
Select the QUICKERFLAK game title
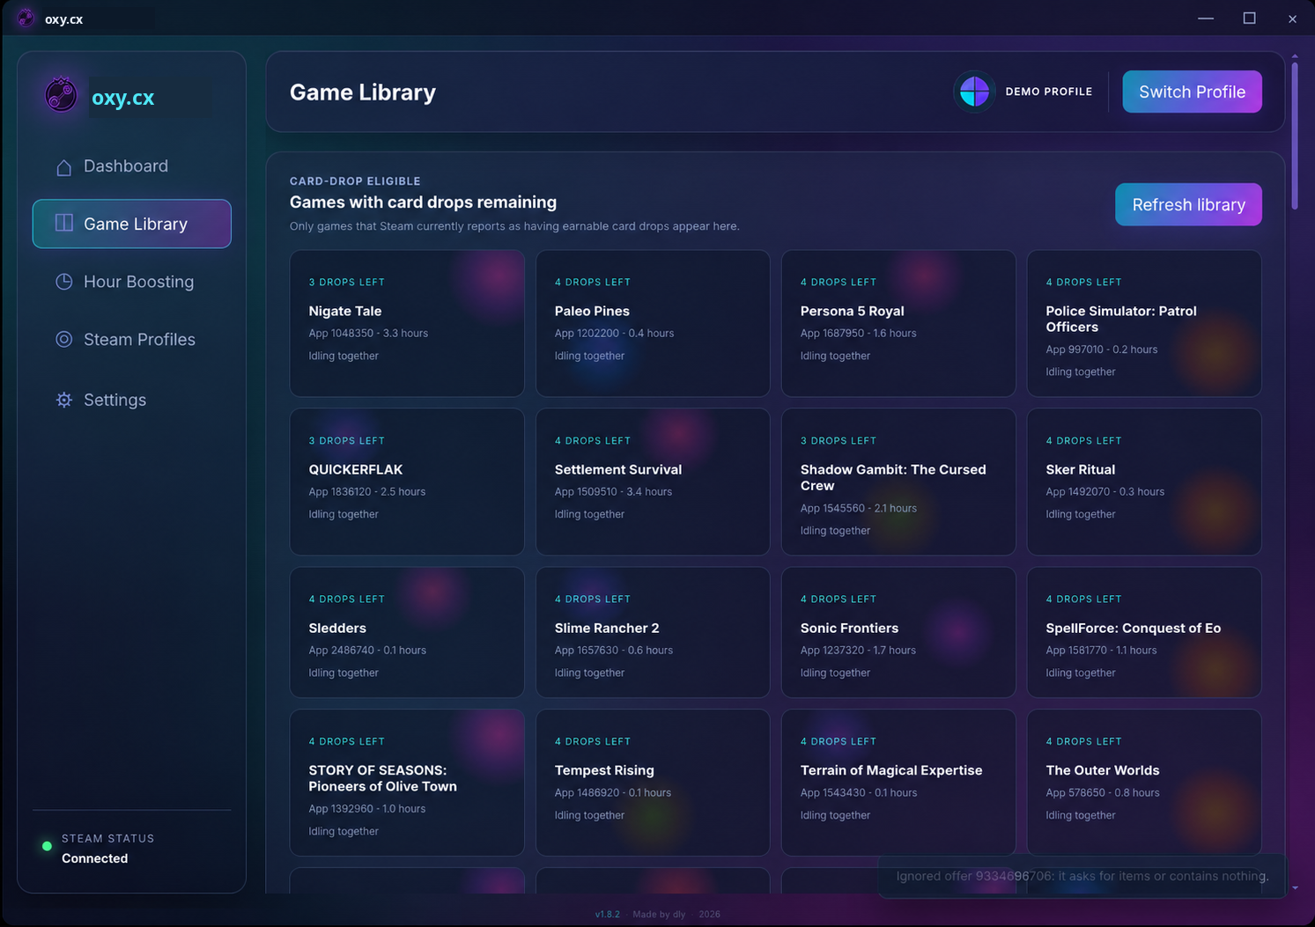356,469
